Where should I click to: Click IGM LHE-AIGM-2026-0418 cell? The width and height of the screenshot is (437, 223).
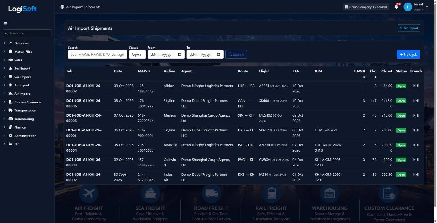click(x=329, y=148)
